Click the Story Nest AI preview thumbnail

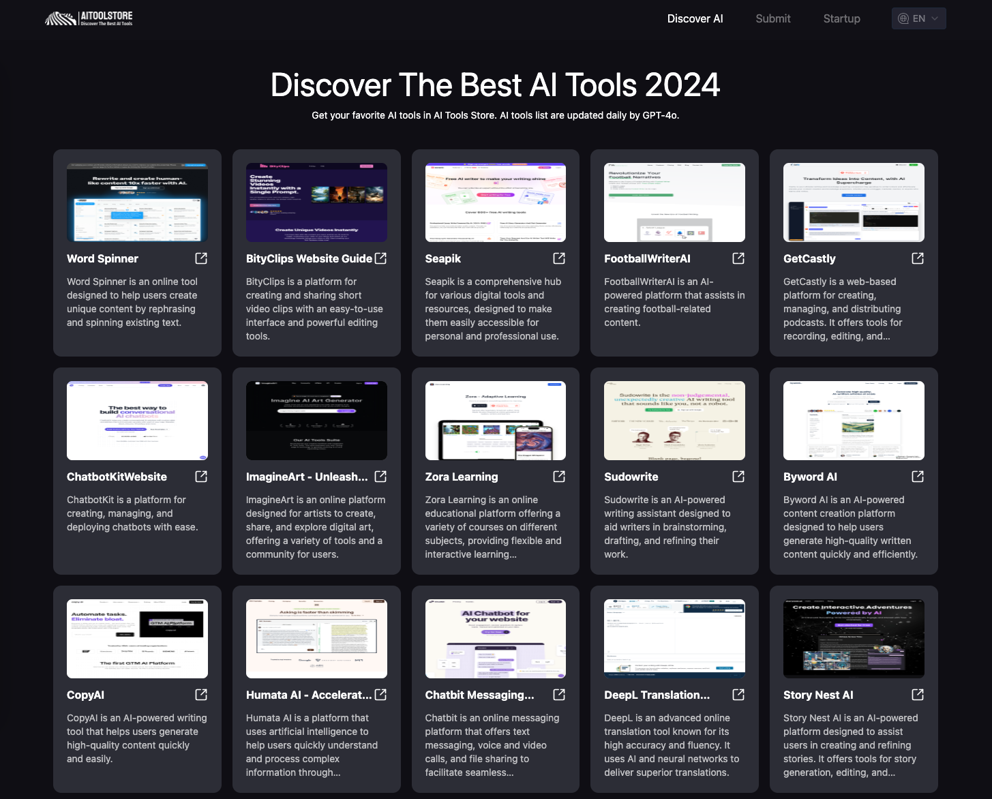point(854,639)
